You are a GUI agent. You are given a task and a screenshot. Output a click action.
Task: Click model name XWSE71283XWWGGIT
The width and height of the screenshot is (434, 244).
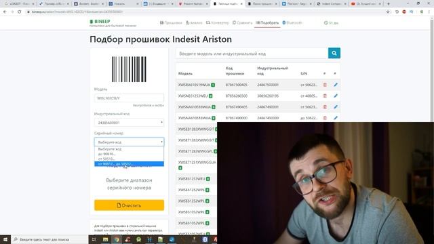(x=196, y=140)
